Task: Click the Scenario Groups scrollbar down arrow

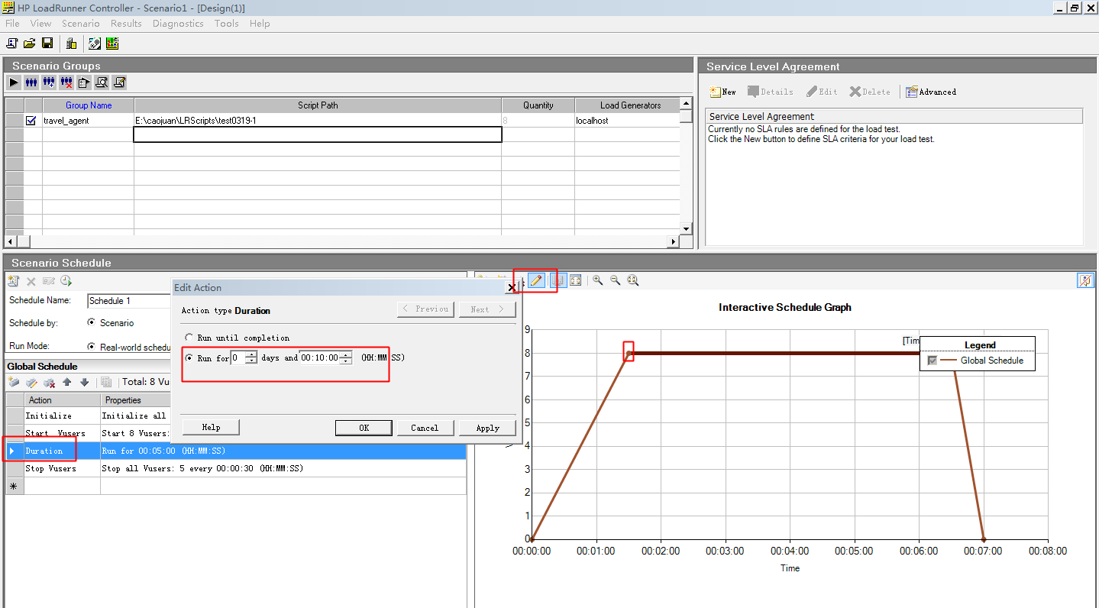Action: point(686,228)
